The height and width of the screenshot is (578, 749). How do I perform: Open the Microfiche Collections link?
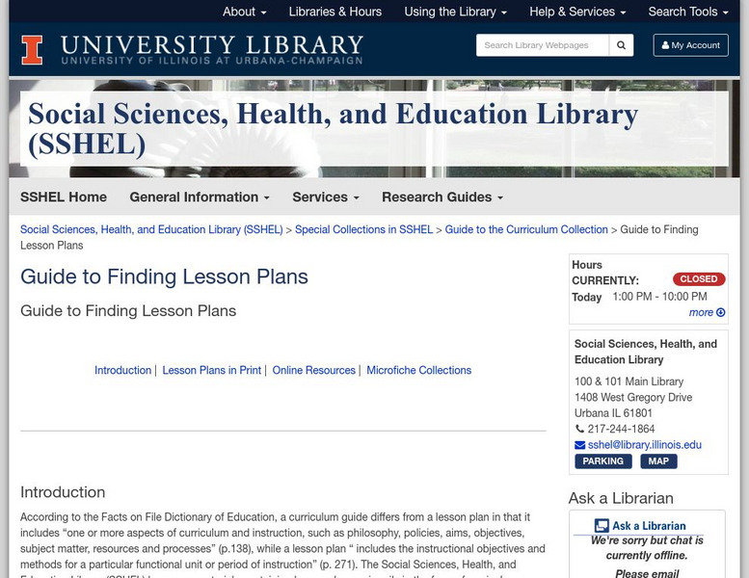[419, 370]
